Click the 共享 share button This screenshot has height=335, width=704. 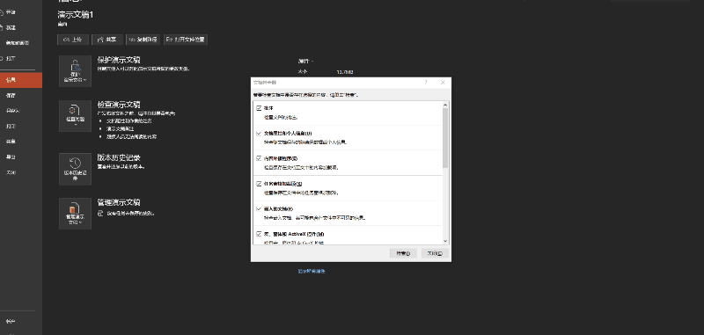[x=107, y=40]
